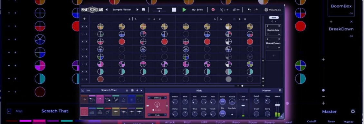
Task: Toggle the first half-teal step in seventh row
Action: click(x=100, y=71)
